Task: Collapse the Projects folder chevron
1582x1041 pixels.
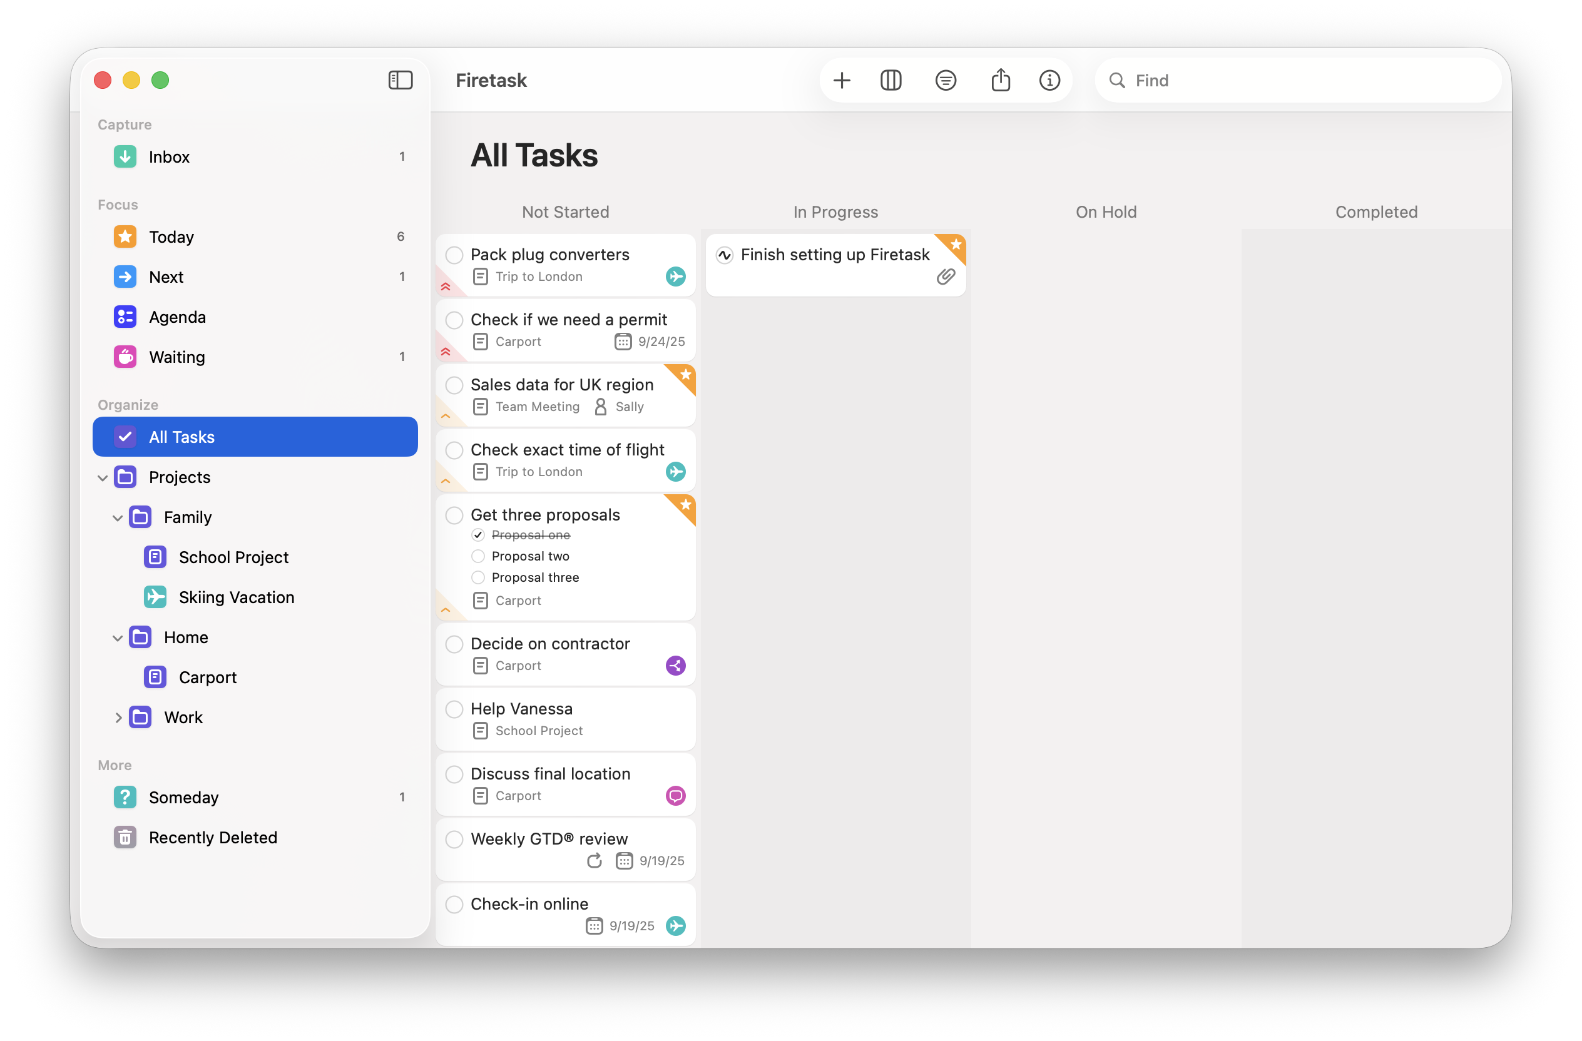Action: (x=103, y=478)
